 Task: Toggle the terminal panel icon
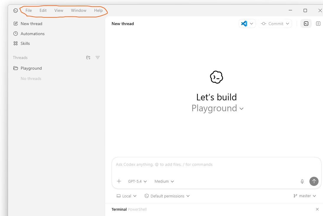click(306, 24)
